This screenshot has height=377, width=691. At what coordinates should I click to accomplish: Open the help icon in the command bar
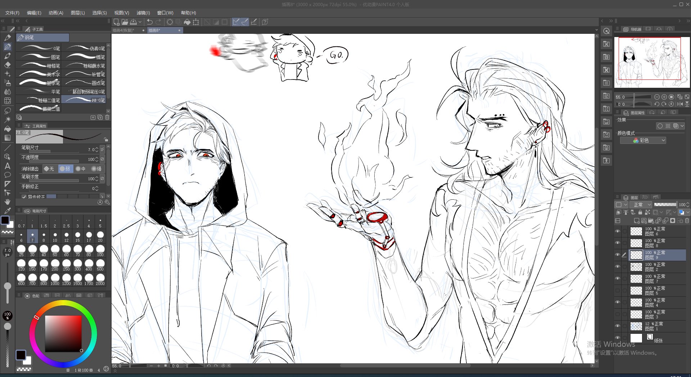[265, 22]
